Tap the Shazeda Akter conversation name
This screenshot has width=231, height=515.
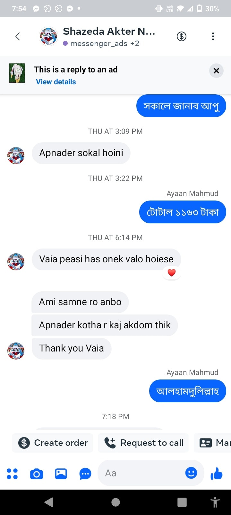click(x=109, y=31)
